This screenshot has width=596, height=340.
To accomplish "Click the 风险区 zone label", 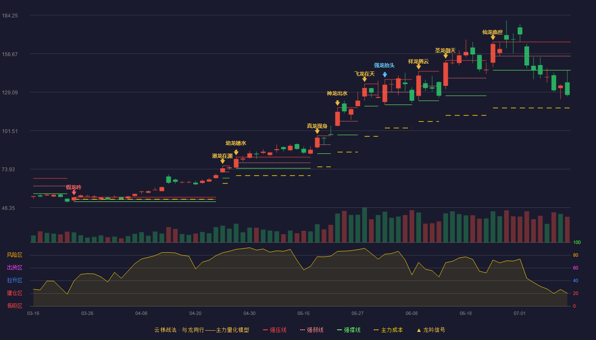I will (15, 255).
